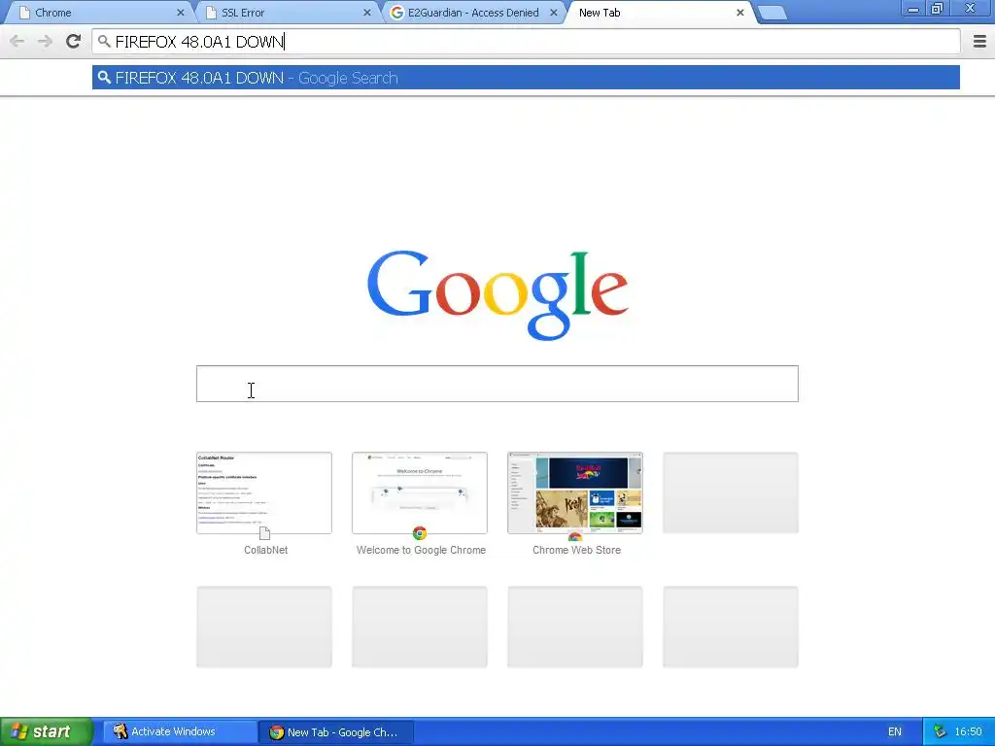Open the Chrome Web Store thumbnail
Viewport: 995px width, 746px height.
[x=575, y=492]
